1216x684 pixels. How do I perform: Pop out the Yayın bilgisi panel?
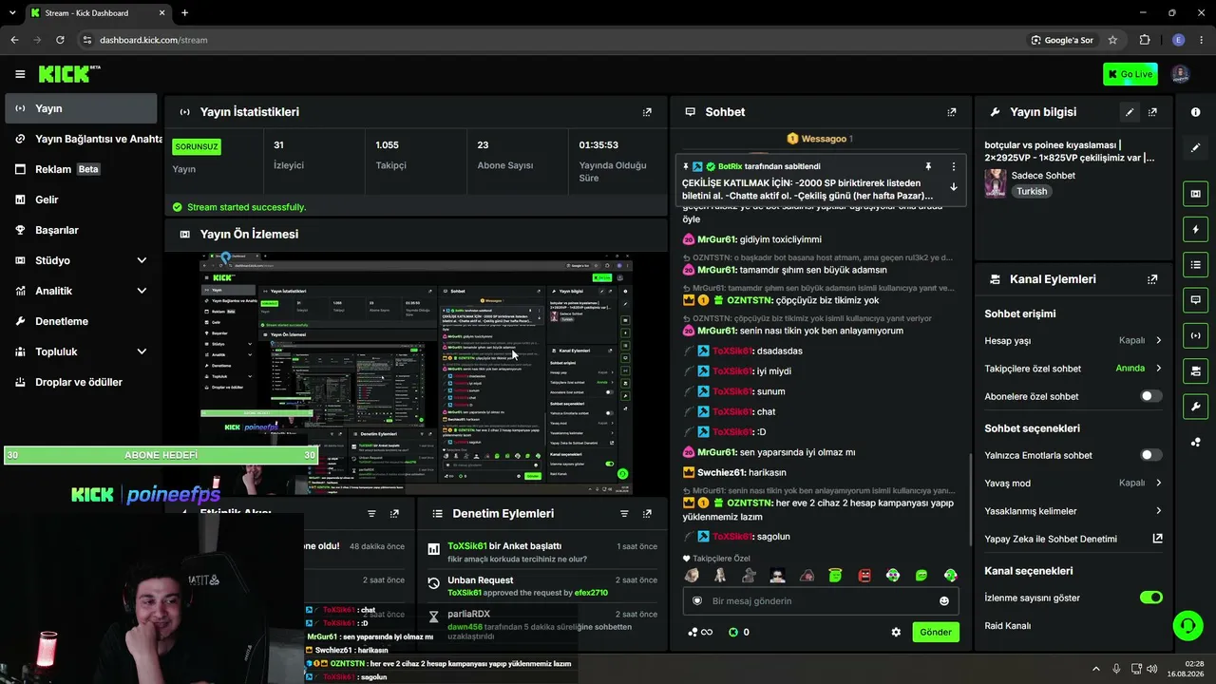[x=1152, y=112]
